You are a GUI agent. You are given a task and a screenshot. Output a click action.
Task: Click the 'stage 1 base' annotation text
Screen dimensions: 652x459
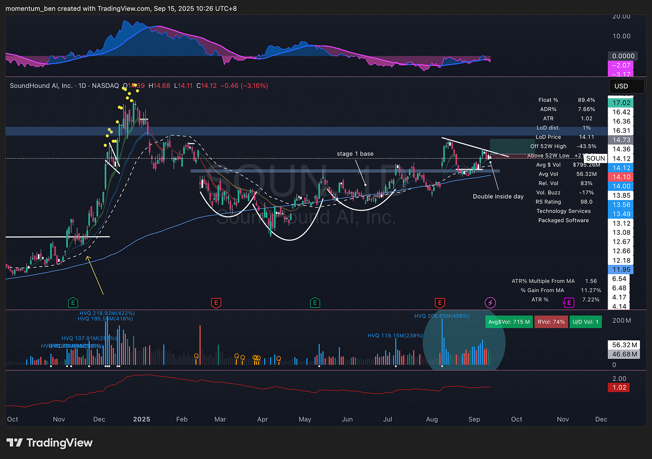[355, 153]
